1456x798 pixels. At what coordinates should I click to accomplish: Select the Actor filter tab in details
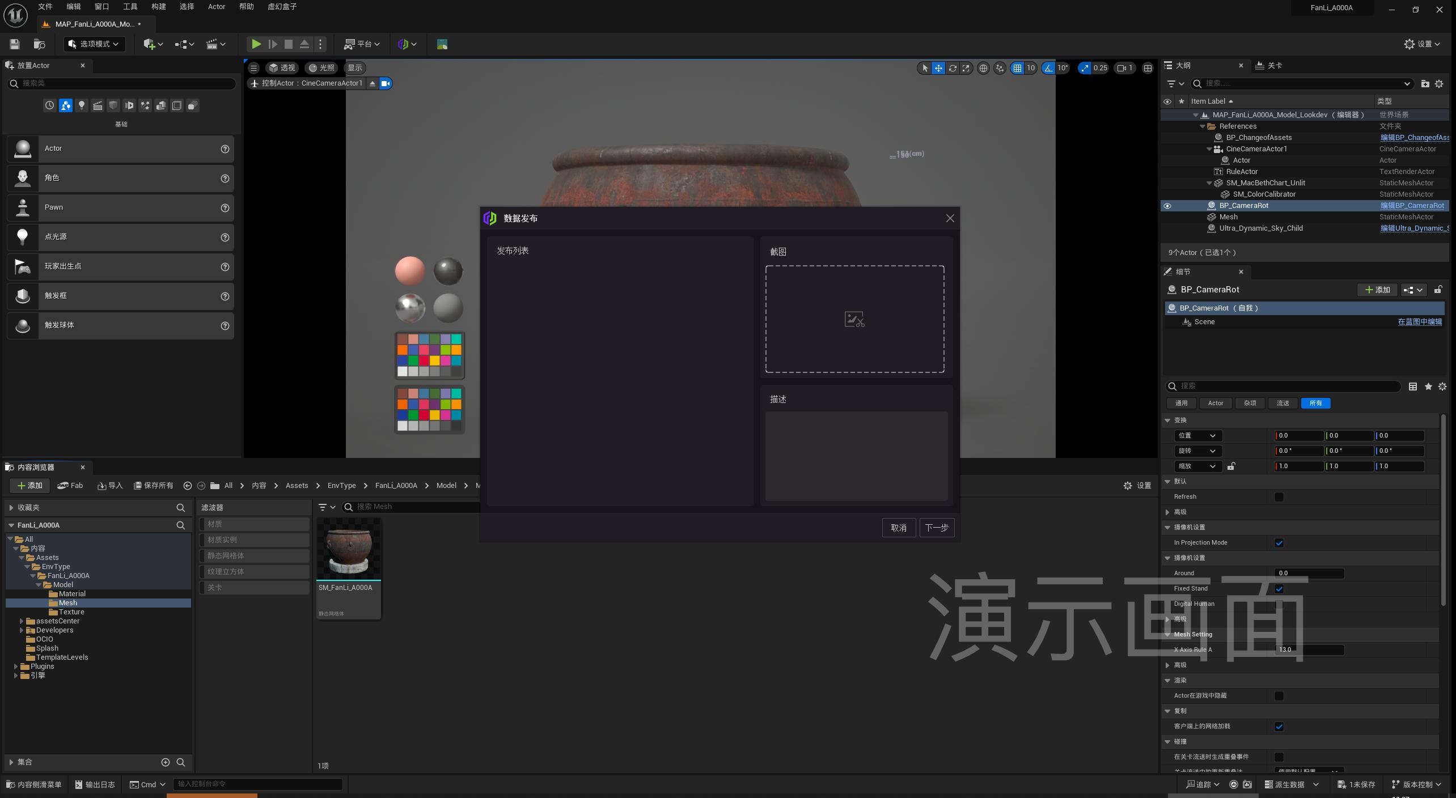coord(1216,404)
